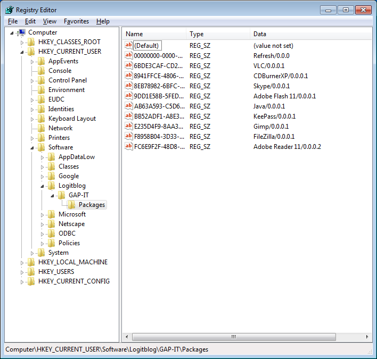This screenshot has height=359, width=377.
Task: Open the Edit menu
Action: pyautogui.click(x=30, y=21)
